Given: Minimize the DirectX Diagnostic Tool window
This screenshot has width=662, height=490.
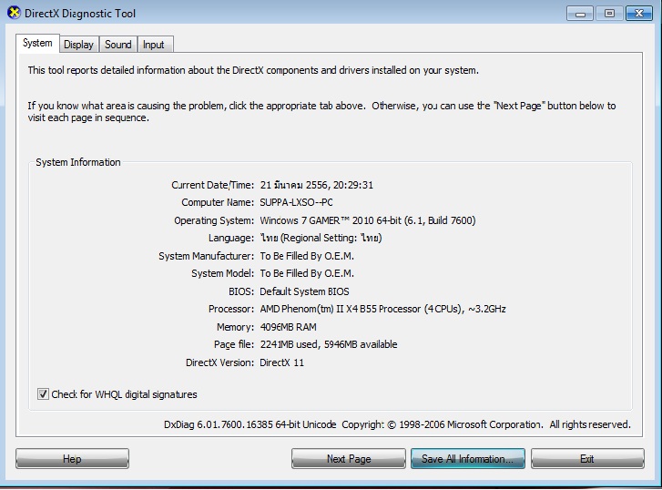Looking at the screenshot, I should coord(580,14).
